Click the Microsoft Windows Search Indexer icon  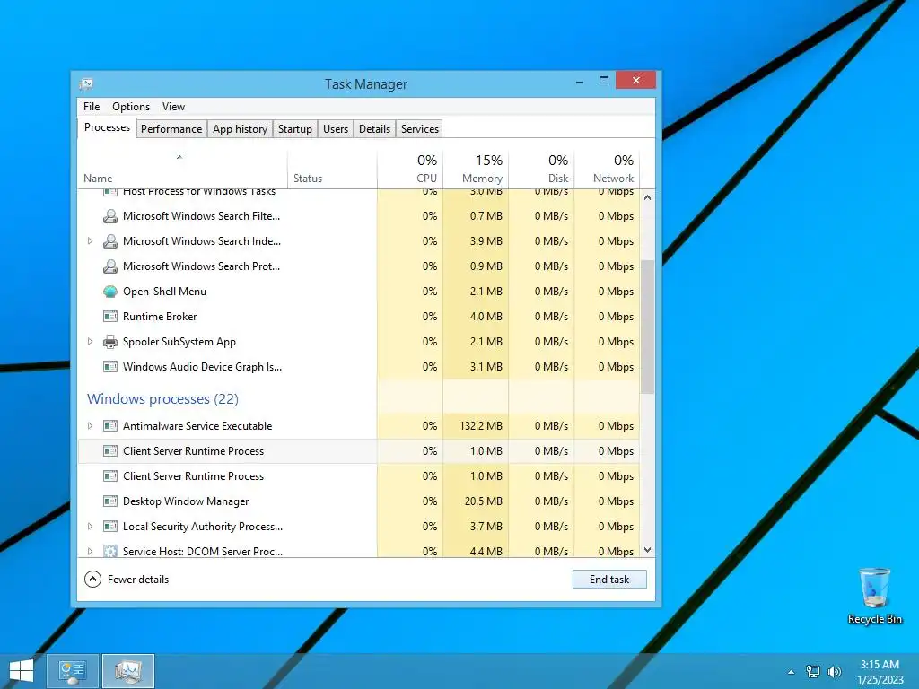click(x=110, y=241)
